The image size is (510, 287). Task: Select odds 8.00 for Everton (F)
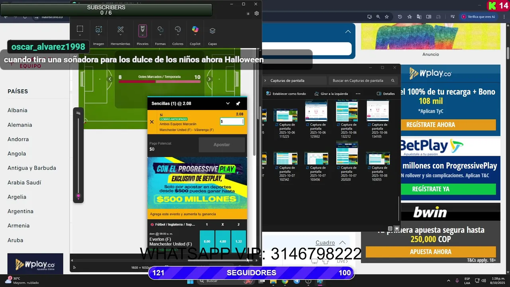[x=207, y=241]
